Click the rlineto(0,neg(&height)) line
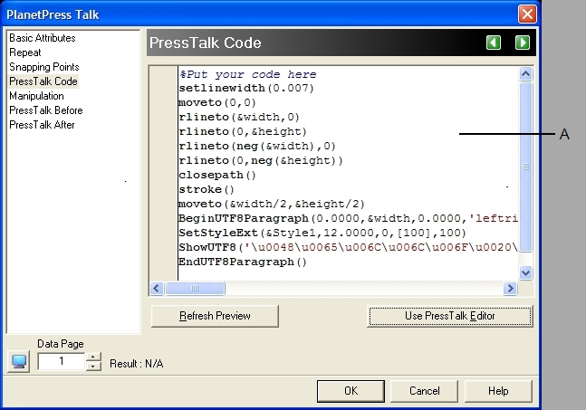The width and height of the screenshot is (586, 410). click(261, 160)
